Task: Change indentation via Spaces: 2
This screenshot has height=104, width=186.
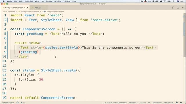Action: [x=133, y=103]
